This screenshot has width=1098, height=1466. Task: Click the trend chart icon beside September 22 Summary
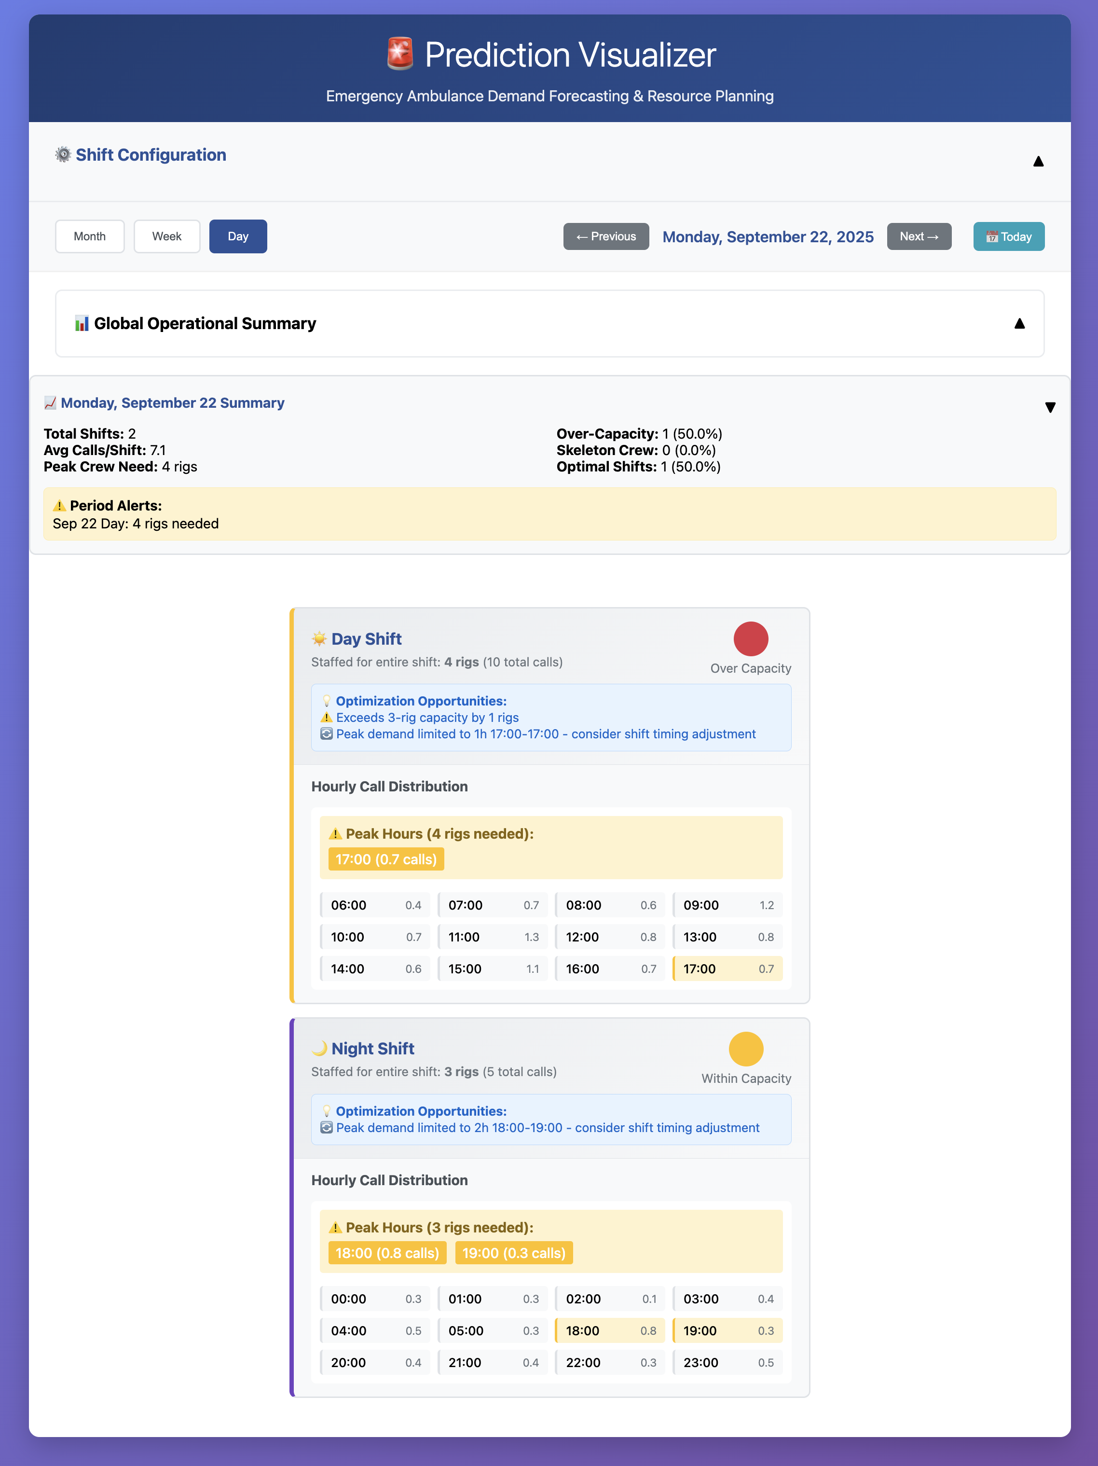tap(50, 403)
